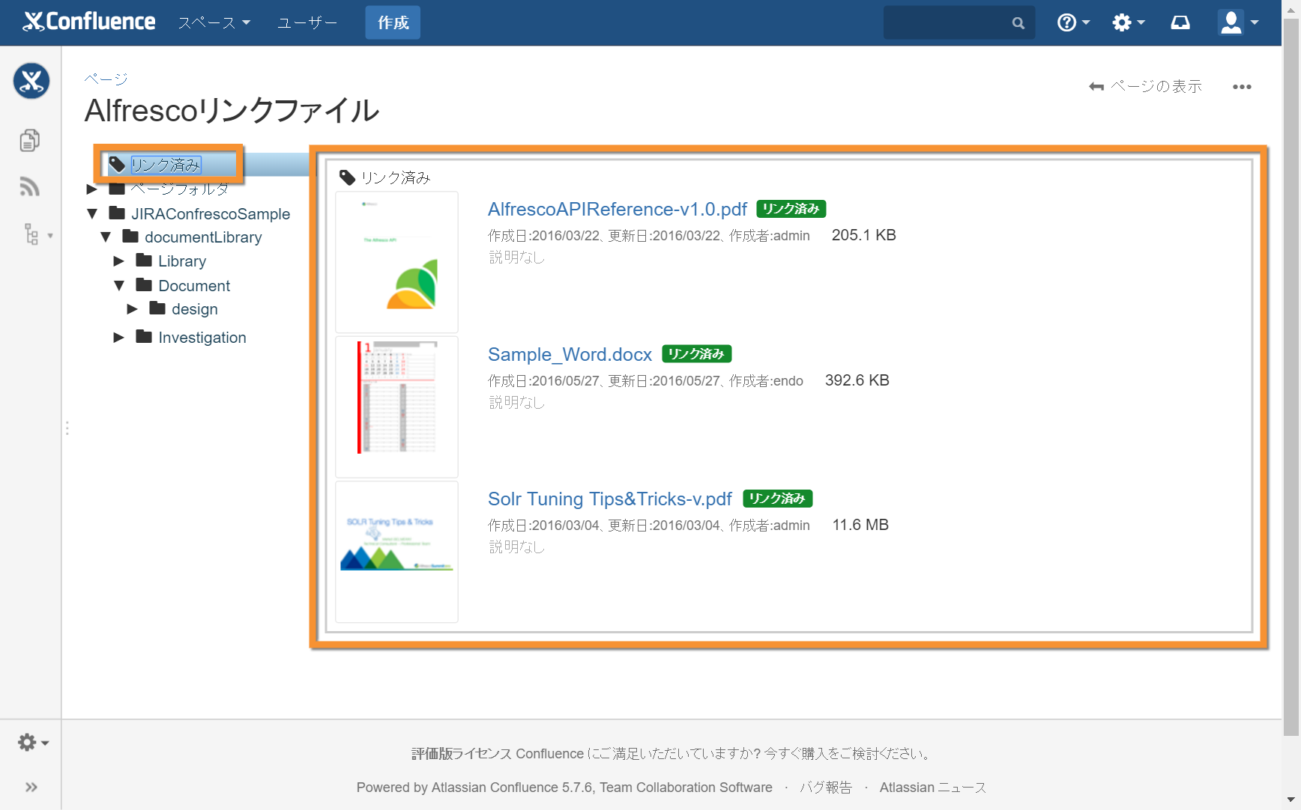Open the スペース dropdown menu
The width and height of the screenshot is (1301, 810).
[214, 22]
